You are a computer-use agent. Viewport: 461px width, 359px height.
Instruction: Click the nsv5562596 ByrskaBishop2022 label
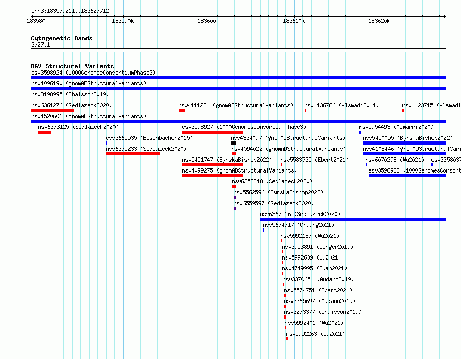click(278, 192)
